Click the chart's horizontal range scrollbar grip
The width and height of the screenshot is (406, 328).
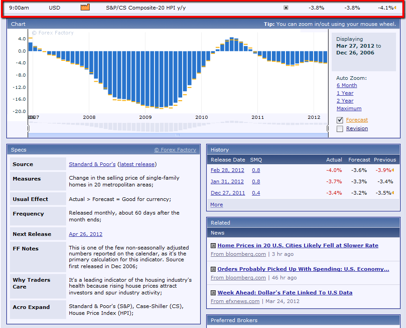point(178,135)
